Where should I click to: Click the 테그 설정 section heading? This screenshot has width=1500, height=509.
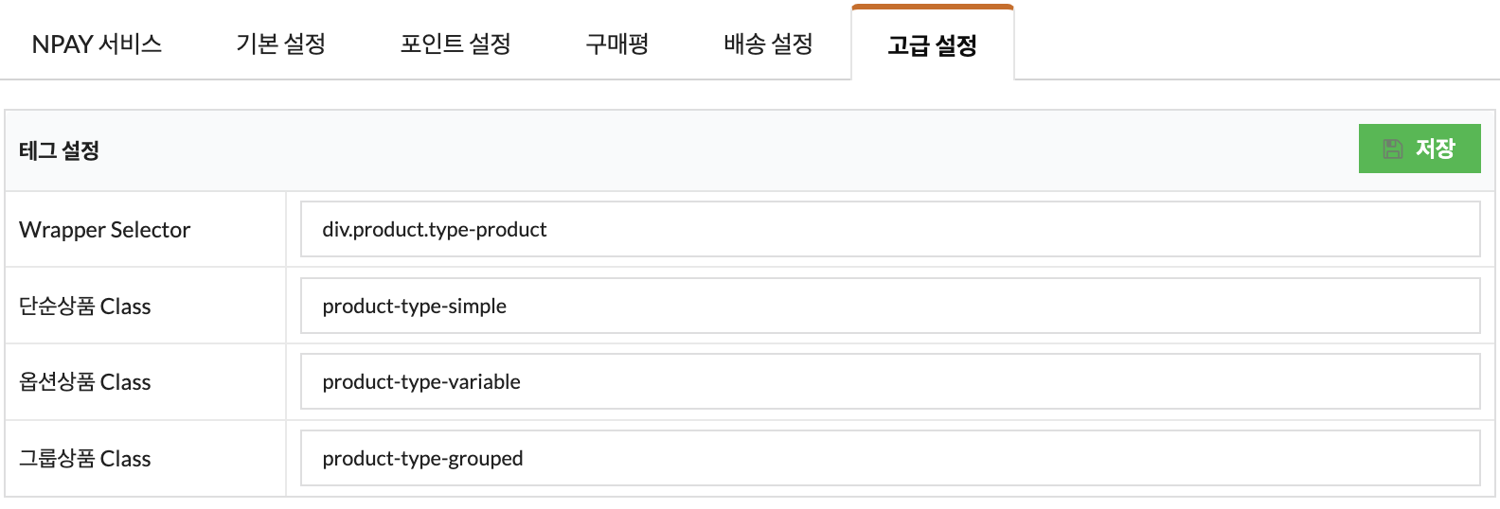(x=59, y=150)
